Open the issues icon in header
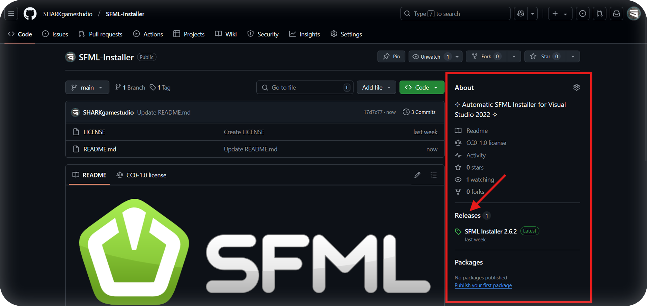Screen dimensions: 647x306 583,14
